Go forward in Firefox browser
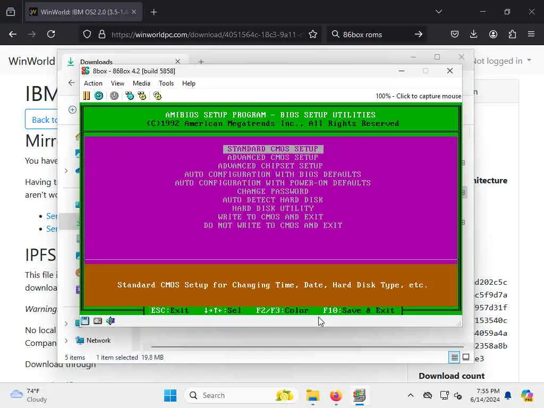This screenshot has width=544, height=408. (x=32, y=35)
